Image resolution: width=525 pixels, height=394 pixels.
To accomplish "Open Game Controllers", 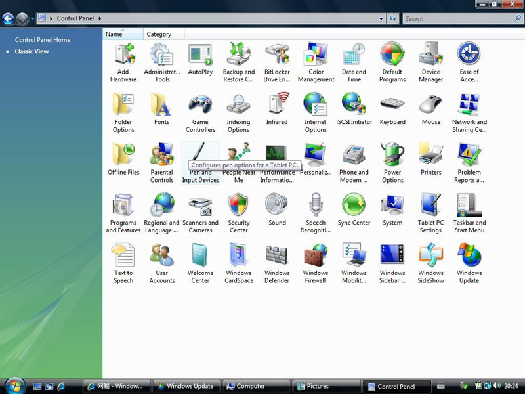I will [200, 113].
